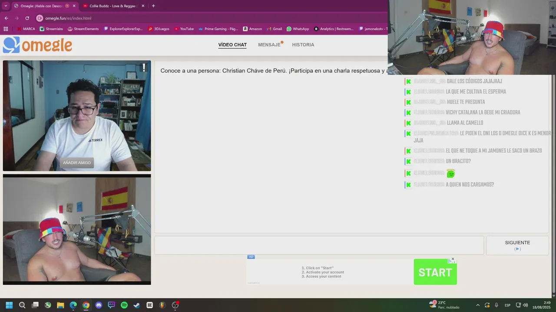Viewport: 556px width, 312px height.
Task: Go back in browser history
Action: pos(6,18)
